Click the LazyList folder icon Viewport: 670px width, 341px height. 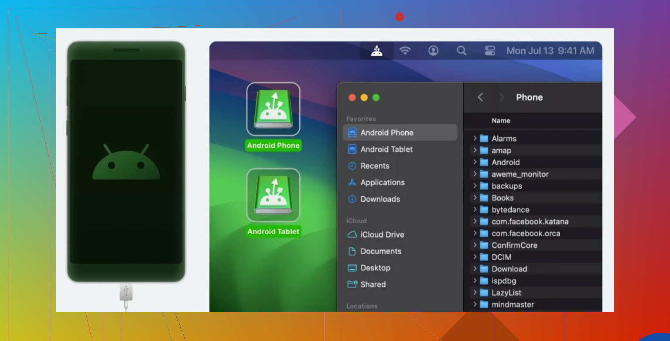click(484, 293)
